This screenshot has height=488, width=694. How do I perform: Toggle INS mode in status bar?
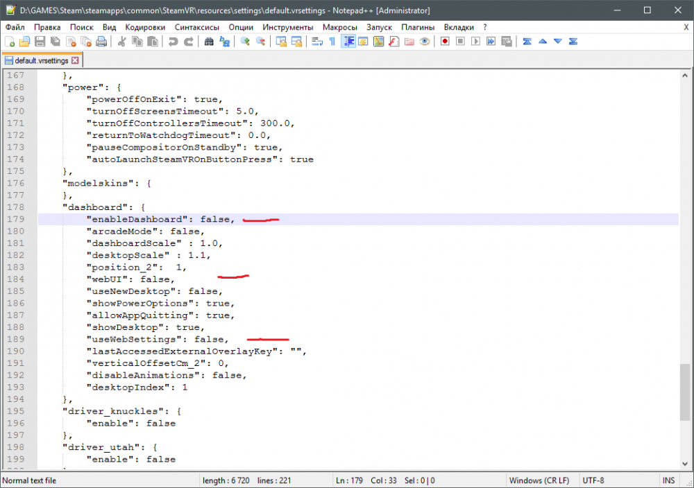(668, 480)
